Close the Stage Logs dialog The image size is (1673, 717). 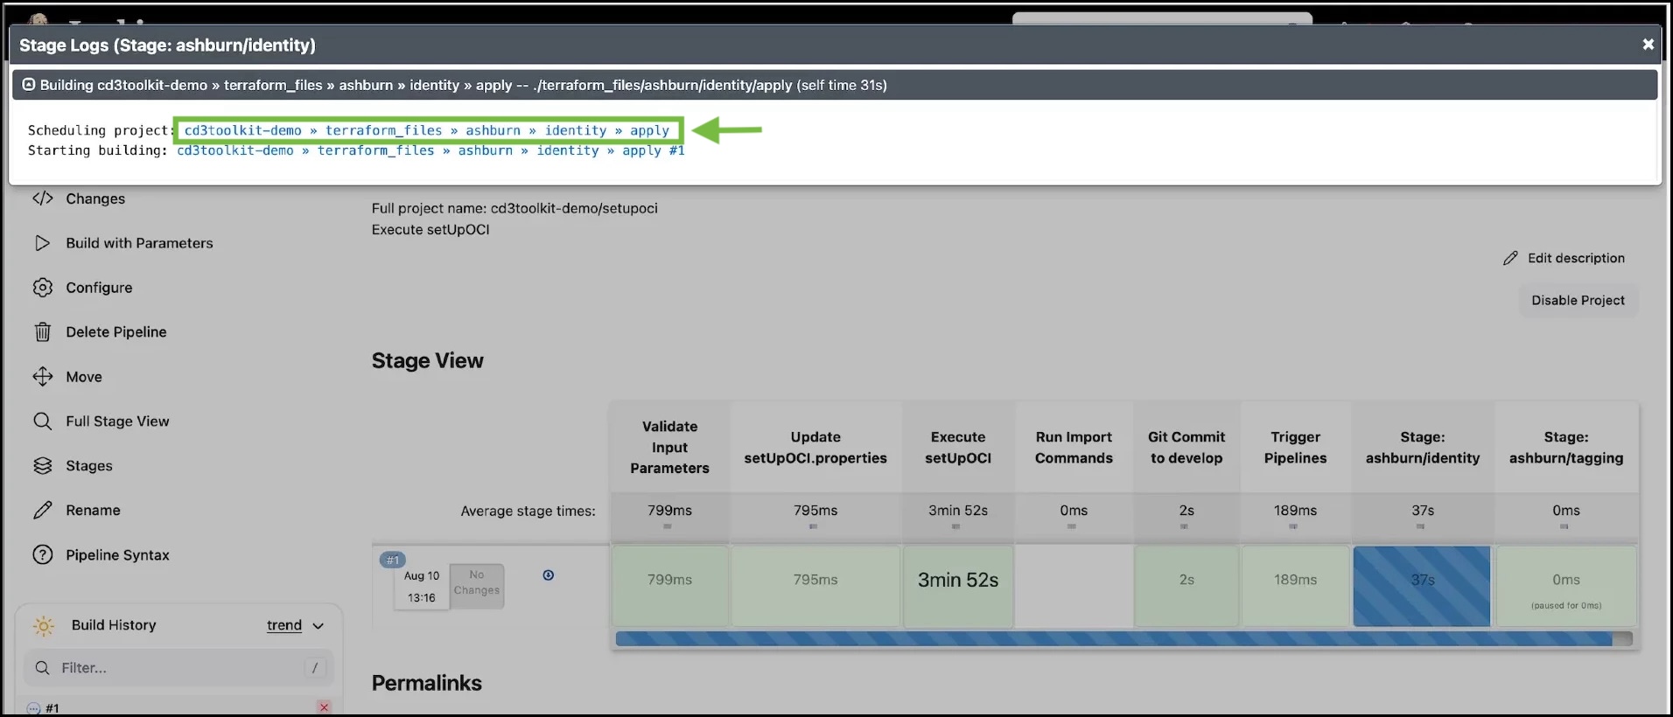coord(1648,45)
